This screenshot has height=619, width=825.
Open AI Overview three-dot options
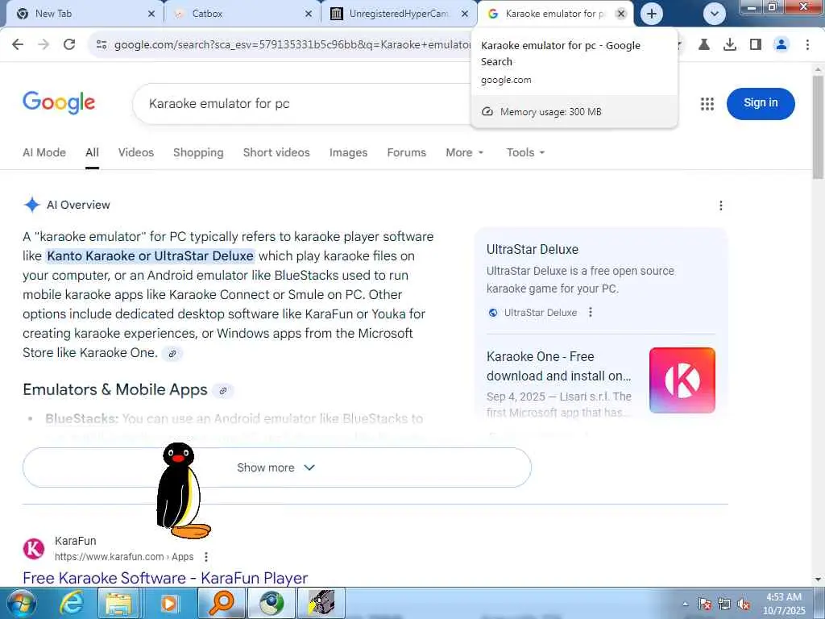tap(721, 206)
